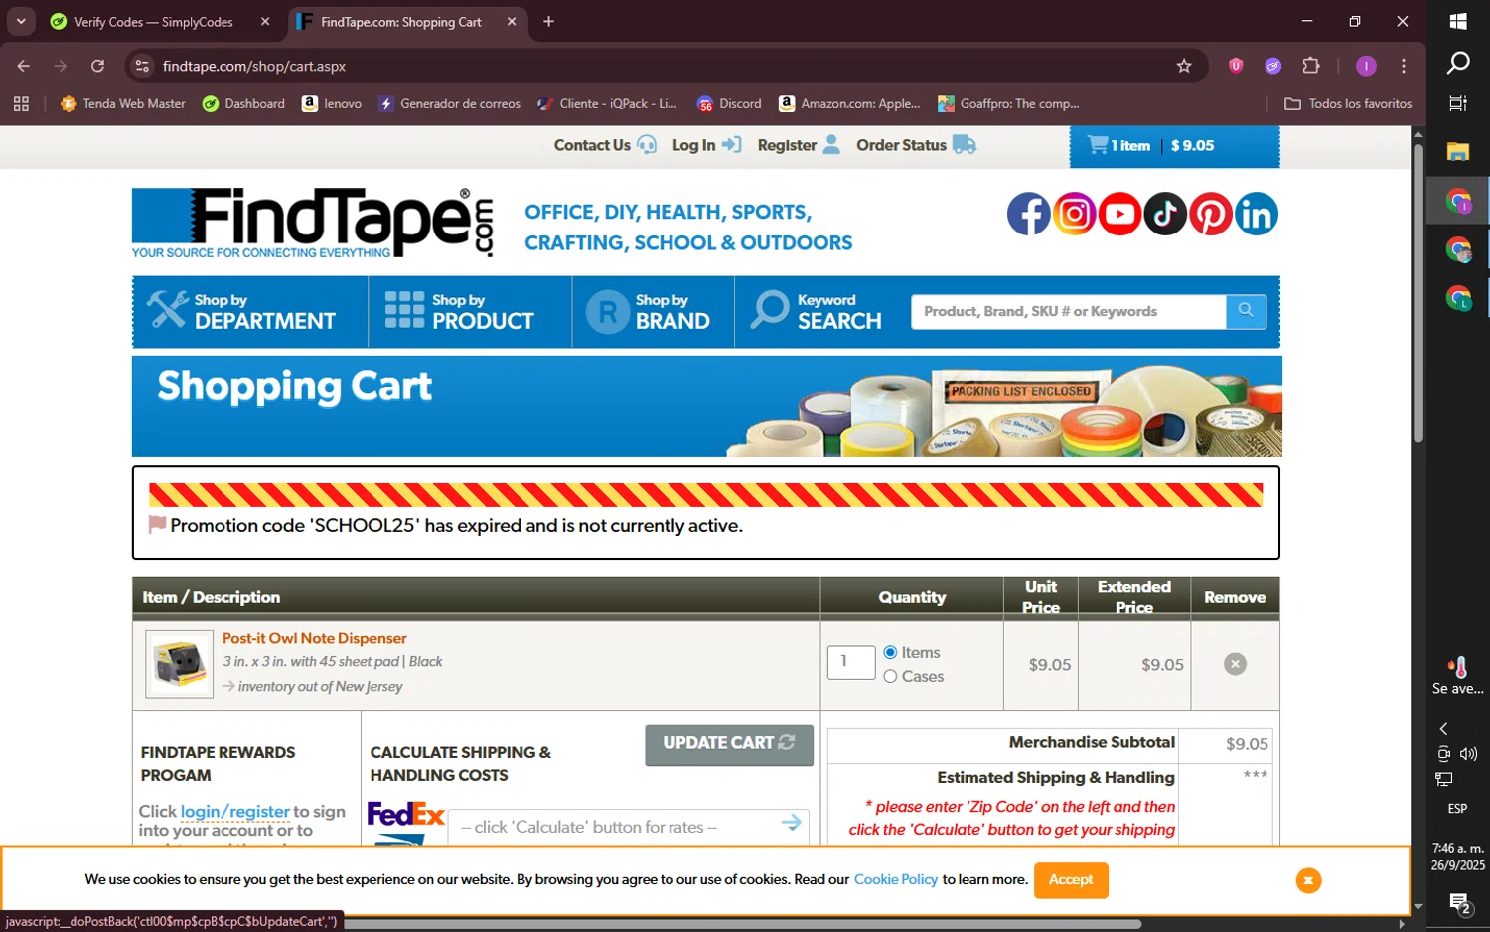Open cart summary 1 item $9.05
The width and height of the screenshot is (1490, 932).
pos(1174,146)
